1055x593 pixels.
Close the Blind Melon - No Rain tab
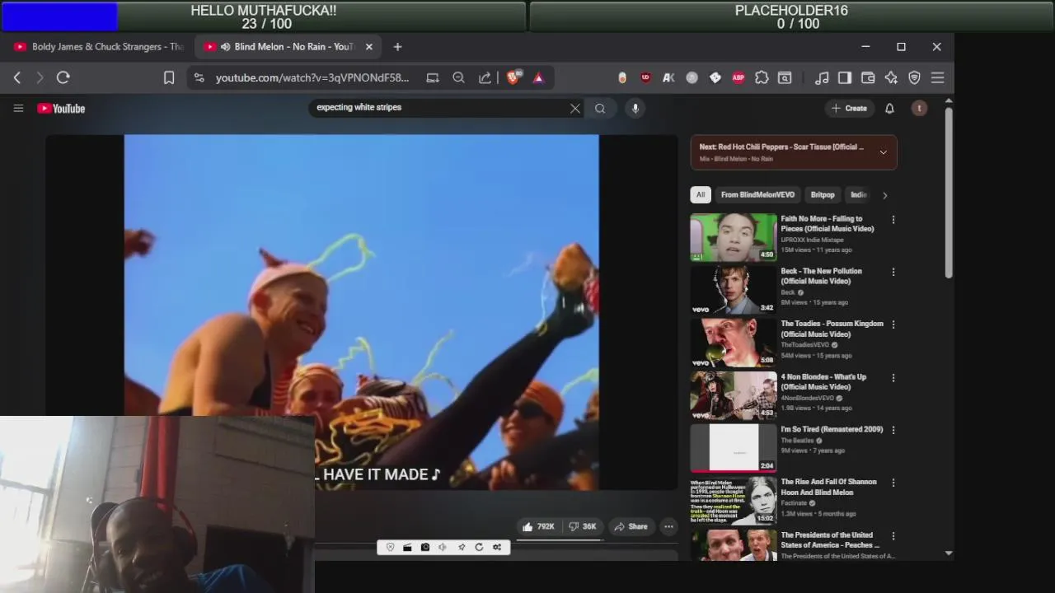click(368, 47)
